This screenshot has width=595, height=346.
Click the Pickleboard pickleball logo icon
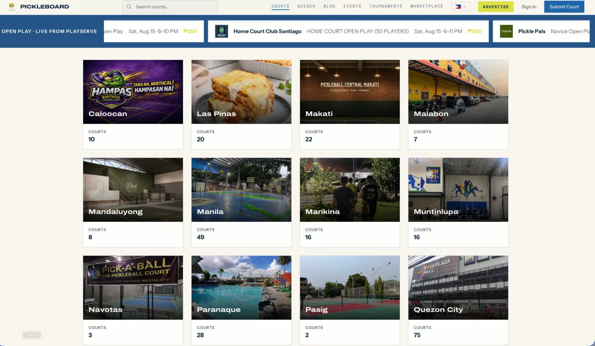pos(12,7)
